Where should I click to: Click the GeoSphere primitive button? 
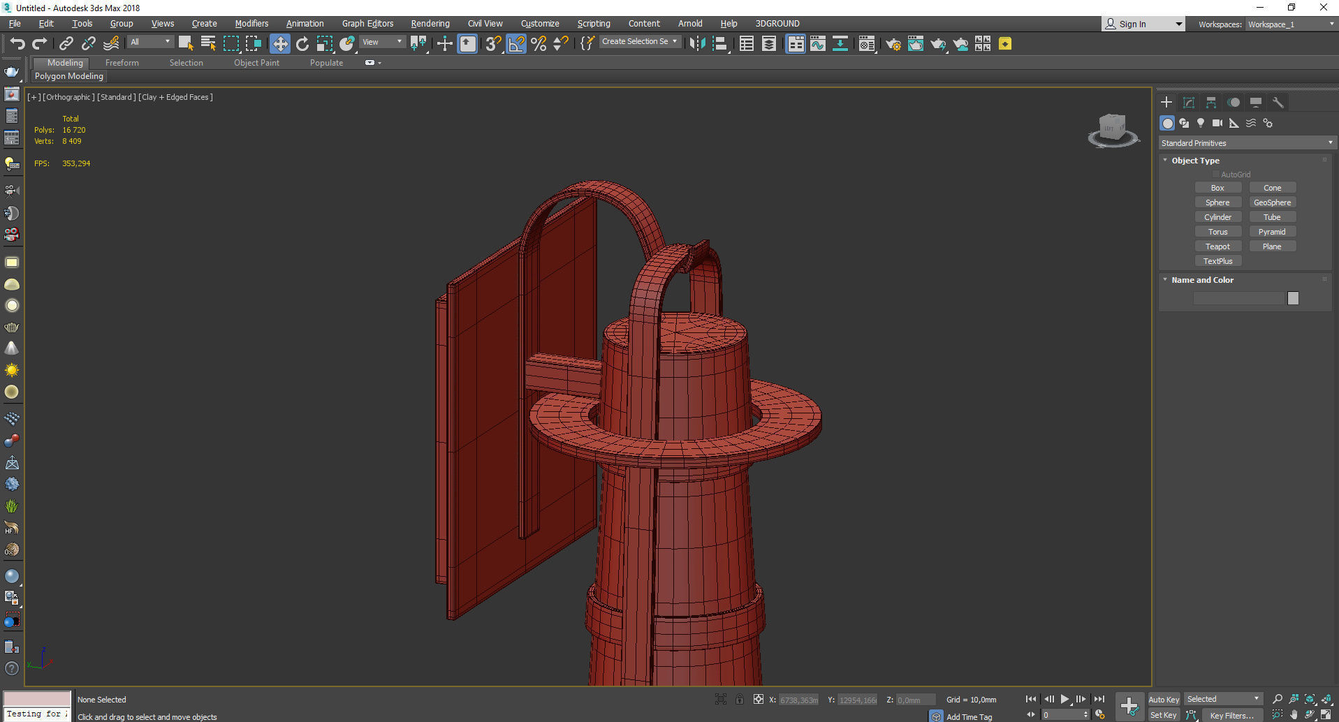click(1272, 202)
